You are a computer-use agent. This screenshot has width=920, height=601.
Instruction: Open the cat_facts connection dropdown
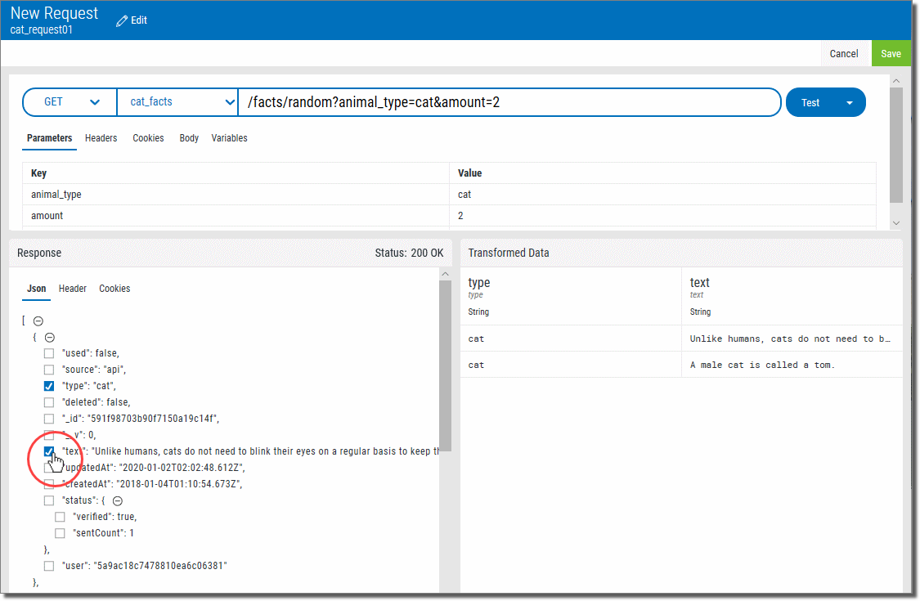(177, 102)
